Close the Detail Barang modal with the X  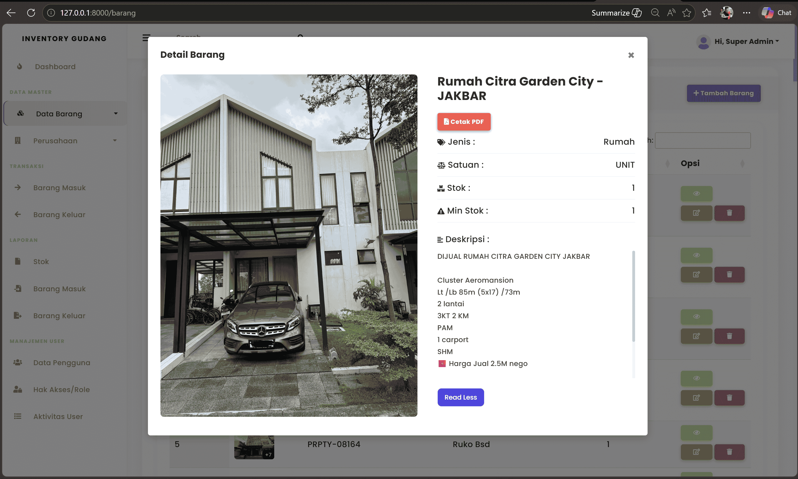pos(631,55)
